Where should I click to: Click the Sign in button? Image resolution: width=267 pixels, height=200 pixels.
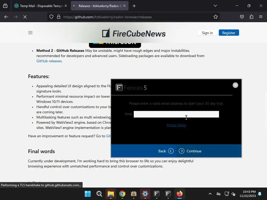tap(207, 33)
